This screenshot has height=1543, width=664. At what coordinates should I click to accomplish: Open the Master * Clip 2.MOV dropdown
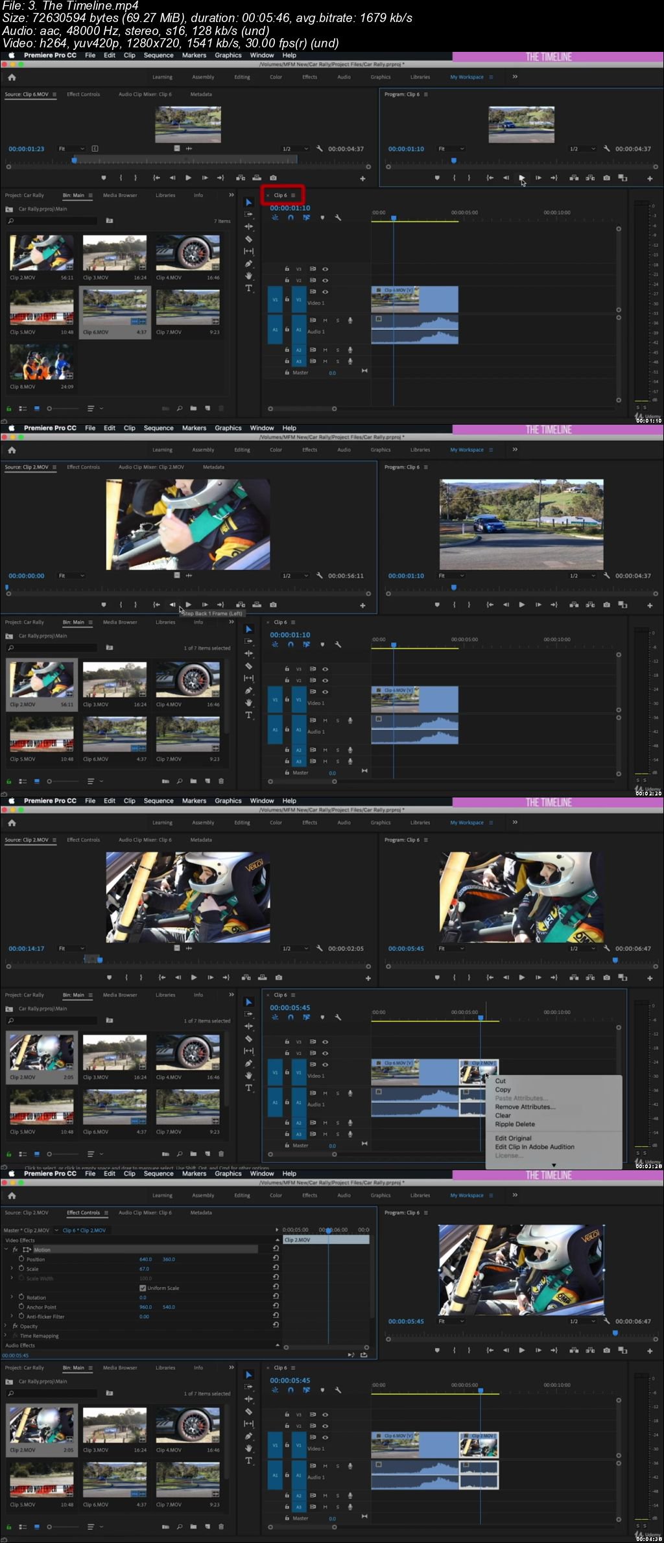56,1230
